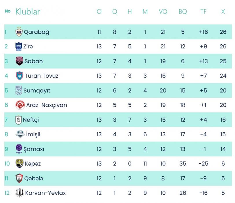Click the Turan Tovuz crest icon
The height and width of the screenshot is (203, 235).
[19, 76]
